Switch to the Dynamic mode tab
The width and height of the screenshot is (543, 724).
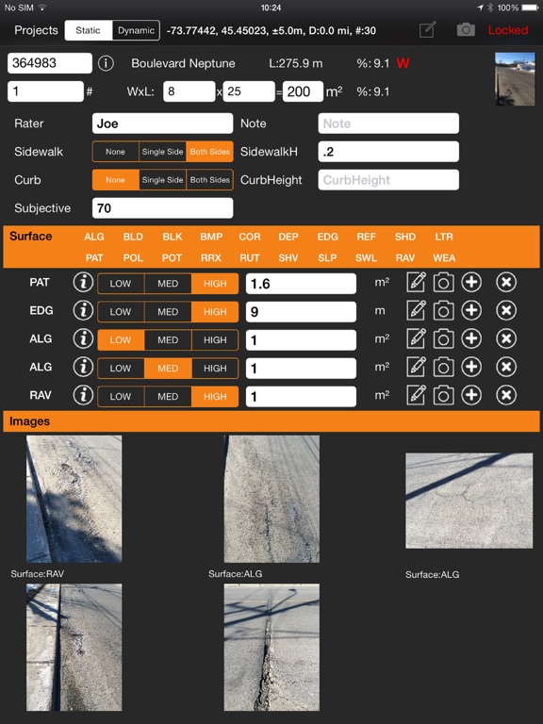click(136, 30)
